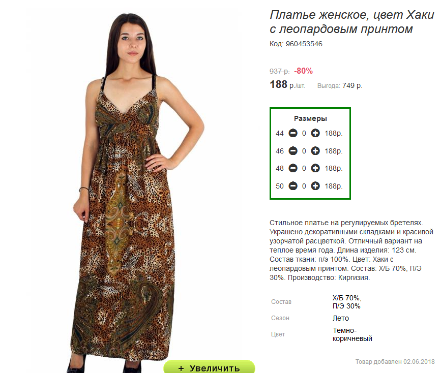Click the Размеры heading
Viewport: 441px width, 373px height.
pos(310,118)
